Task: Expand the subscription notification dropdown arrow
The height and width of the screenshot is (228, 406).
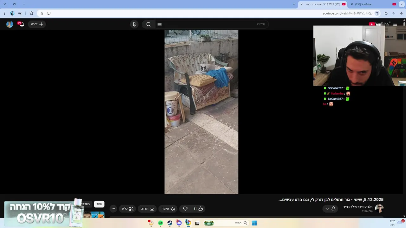Action: (327, 209)
